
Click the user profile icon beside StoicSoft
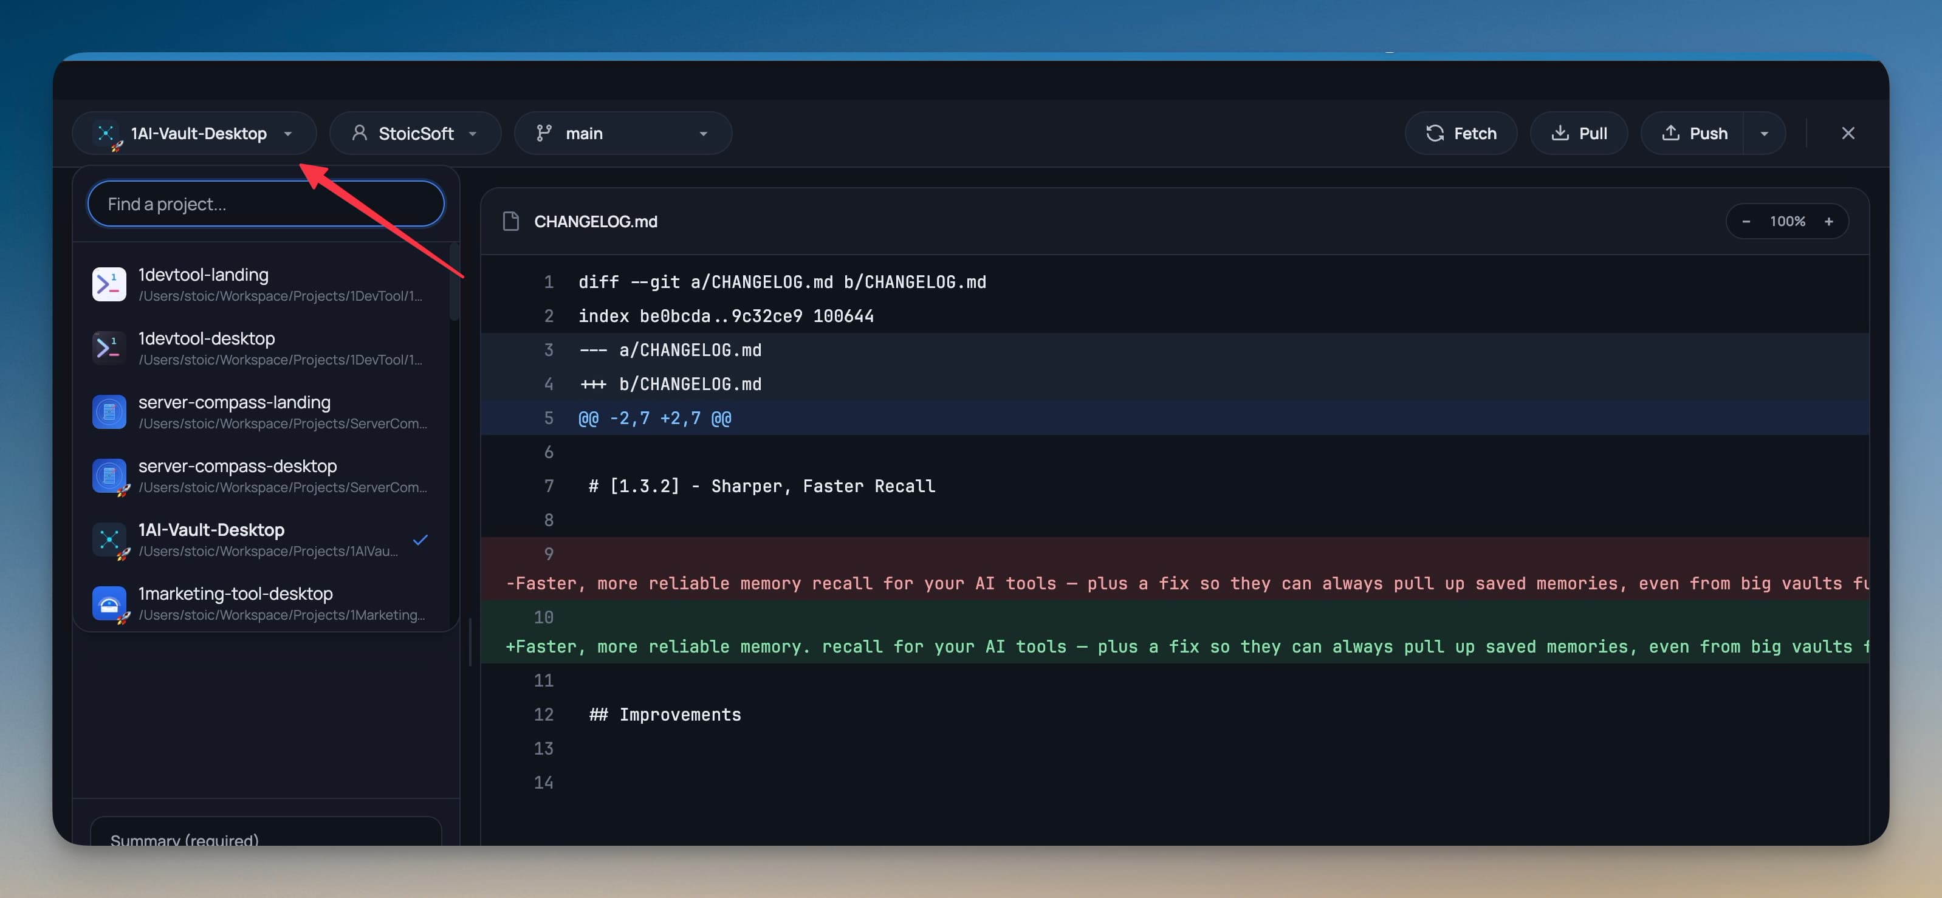(x=360, y=132)
